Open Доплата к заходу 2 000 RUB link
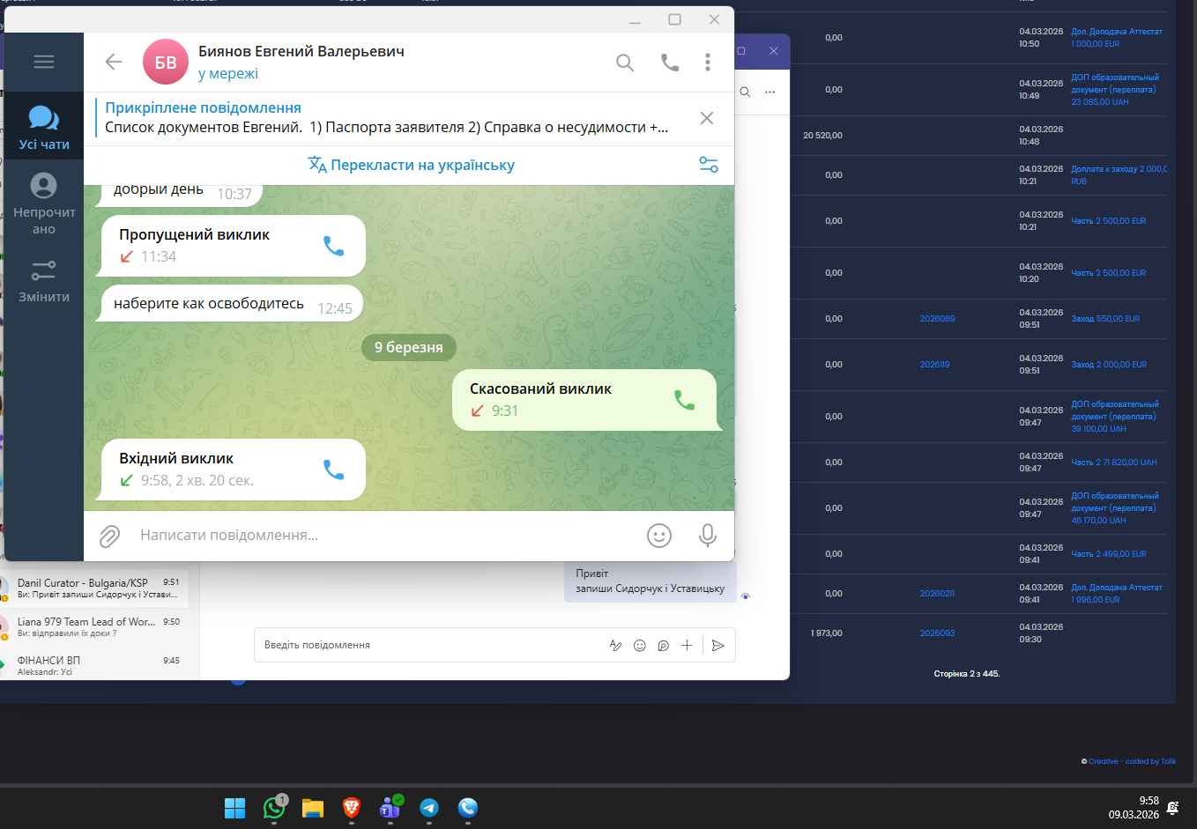 [1119, 175]
